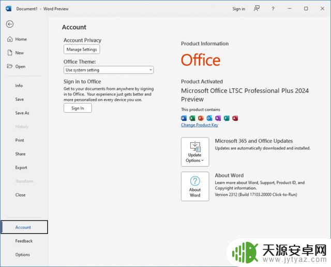Click the Microsoft 365 and Office Updates heading
This screenshot has height=267, width=331.
click(254, 141)
